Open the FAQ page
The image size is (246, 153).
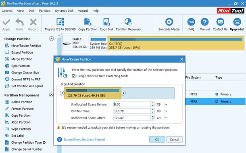[191, 24]
